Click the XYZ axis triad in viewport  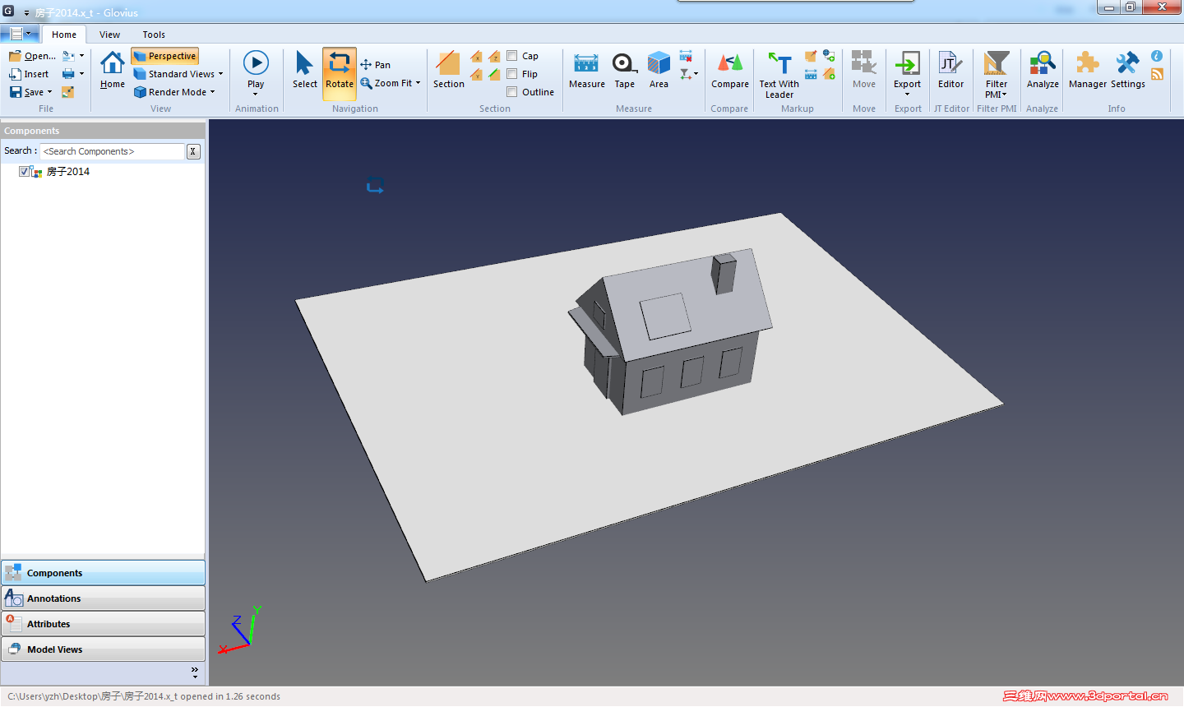pyautogui.click(x=239, y=631)
